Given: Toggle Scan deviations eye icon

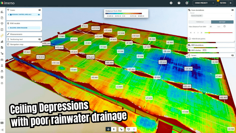Looking at the screenshot, I should click(x=232, y=10).
